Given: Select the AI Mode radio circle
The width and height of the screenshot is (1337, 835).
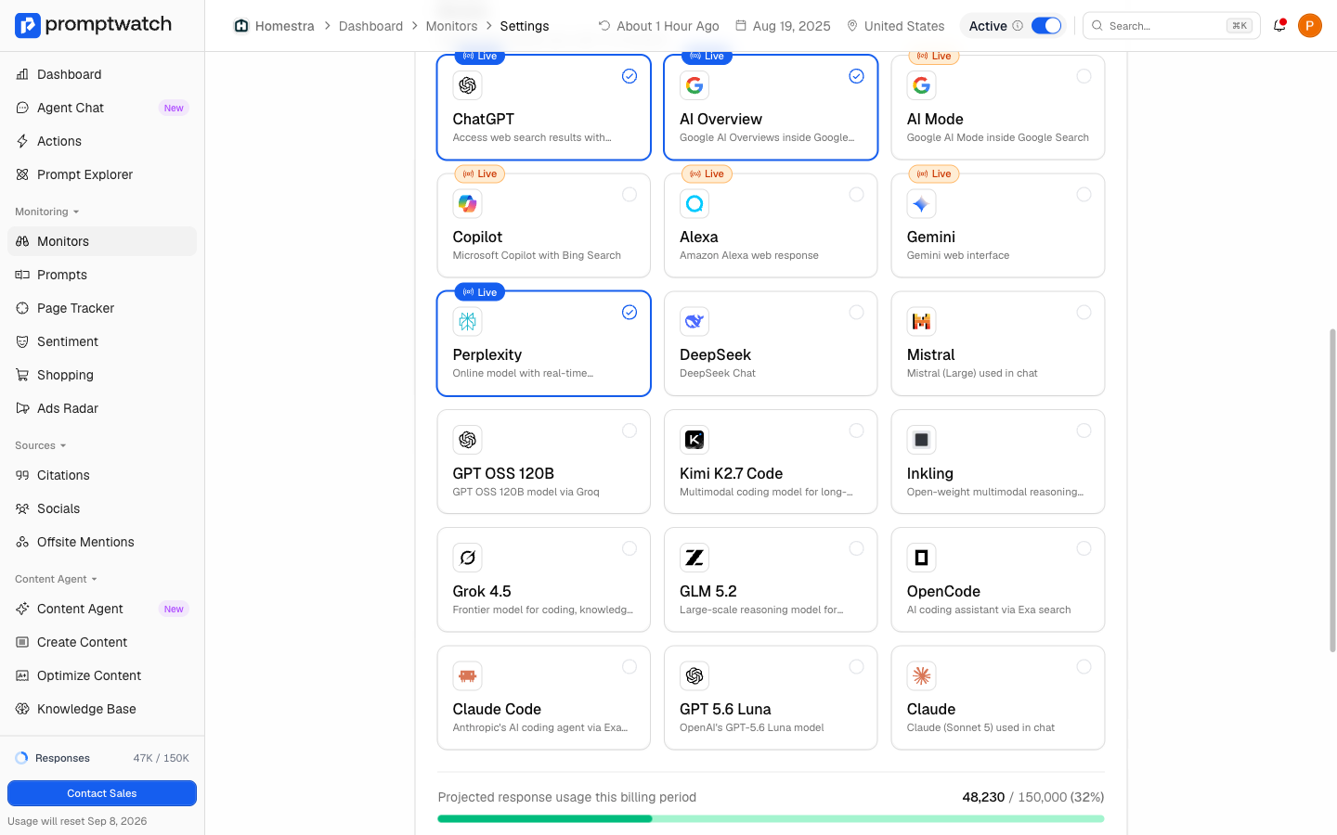Looking at the screenshot, I should pos(1084,76).
